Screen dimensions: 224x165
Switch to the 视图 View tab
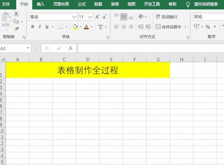coord(132,4)
